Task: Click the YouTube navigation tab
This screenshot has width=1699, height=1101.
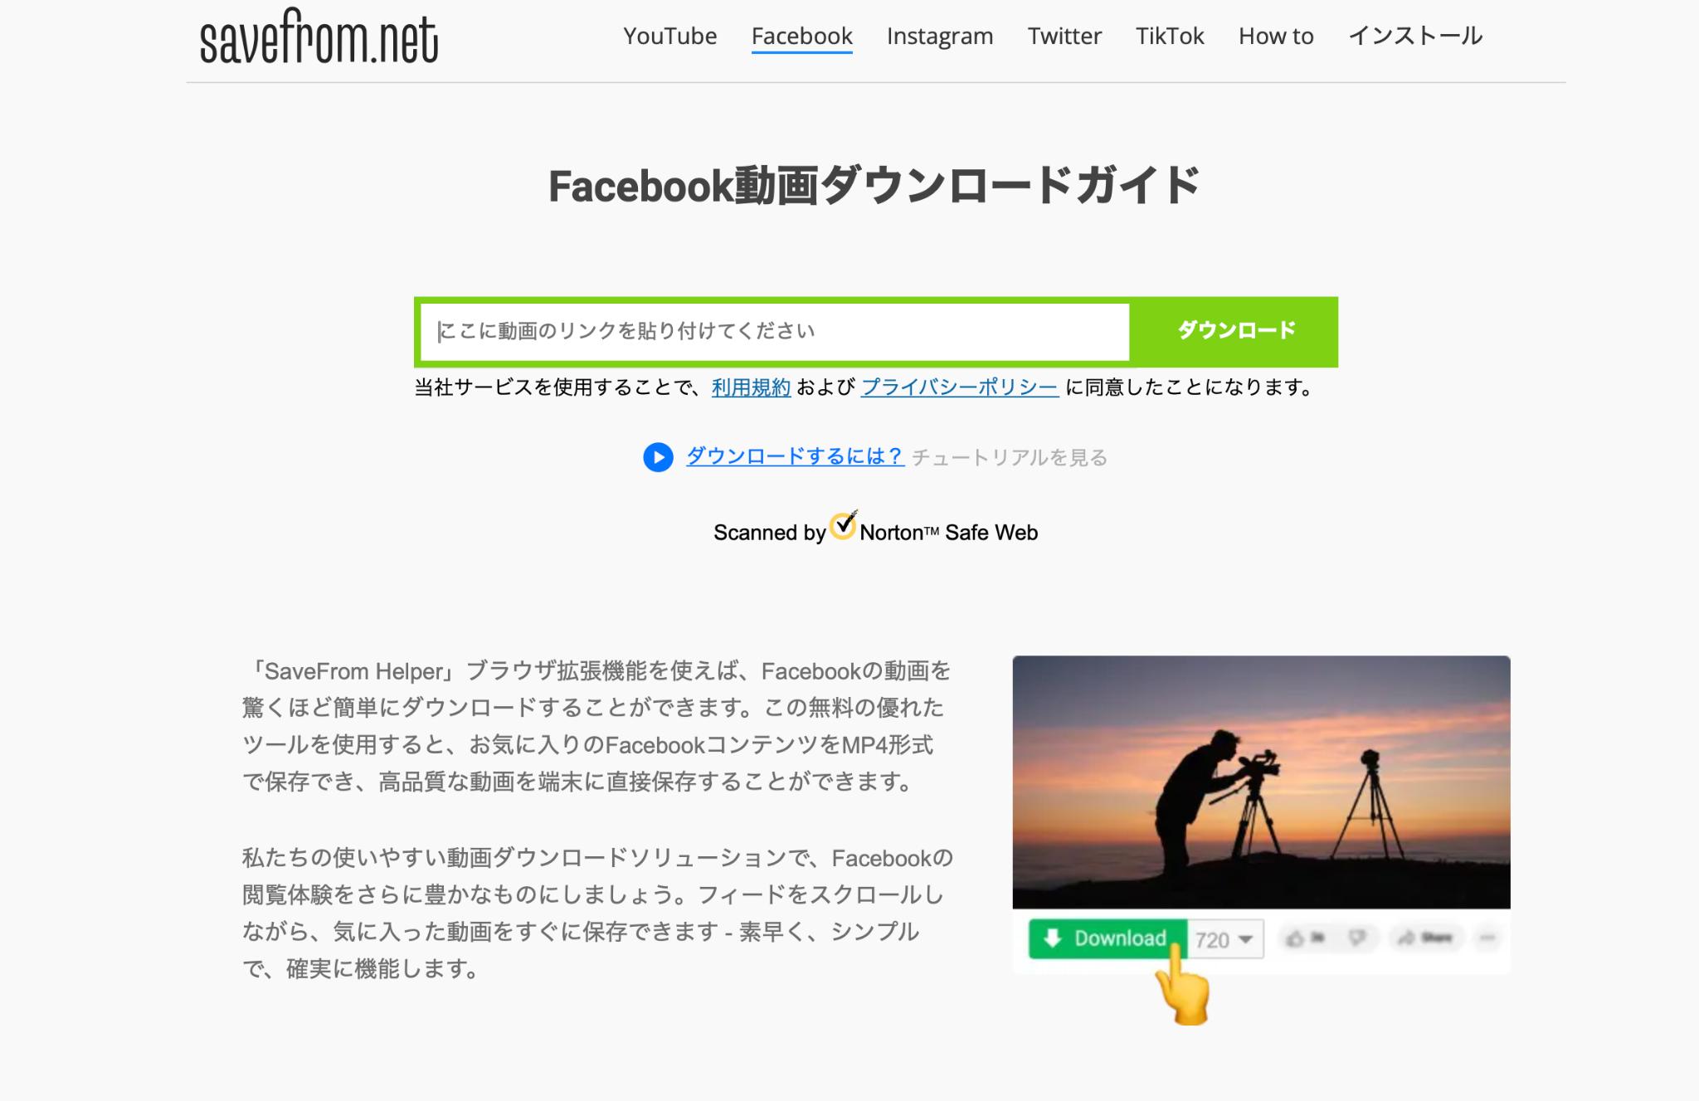Action: click(669, 35)
